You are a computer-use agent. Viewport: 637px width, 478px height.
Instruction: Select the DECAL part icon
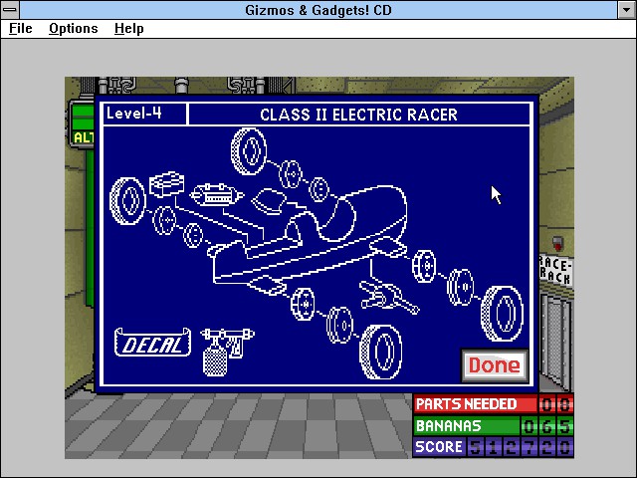[x=152, y=343]
